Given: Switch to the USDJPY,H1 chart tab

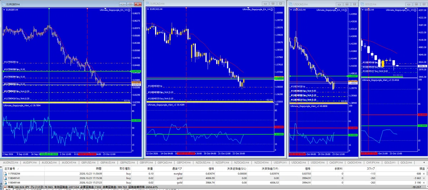Looking at the screenshot, I should pos(280,163).
